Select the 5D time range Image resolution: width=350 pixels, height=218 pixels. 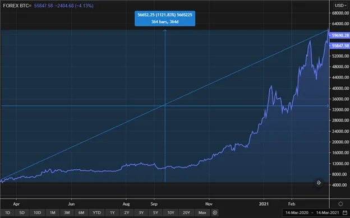tap(22, 212)
